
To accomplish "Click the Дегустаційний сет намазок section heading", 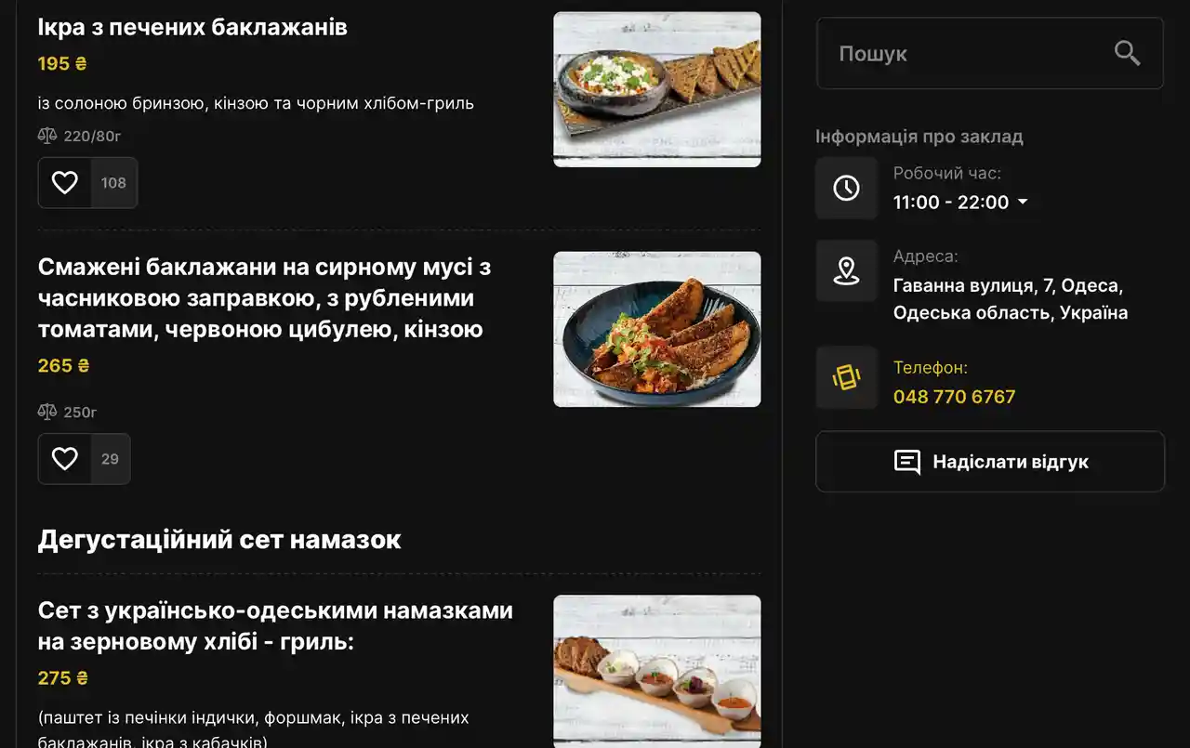I will click(219, 539).
